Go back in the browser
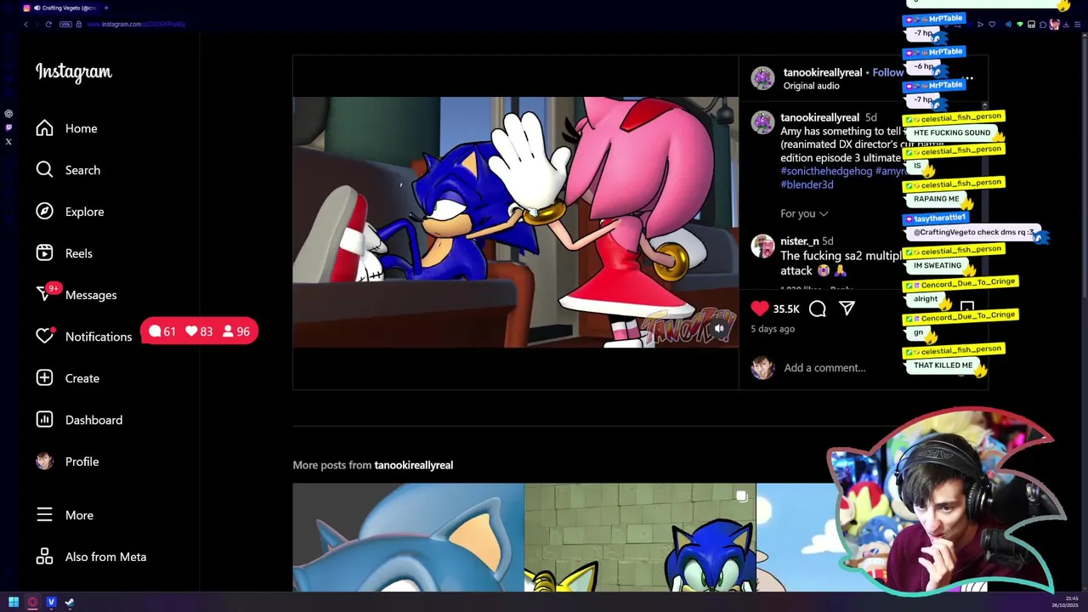 click(x=25, y=24)
